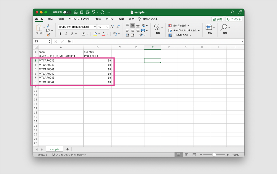Switch to Page Layout view in status bar

(x=187, y=155)
